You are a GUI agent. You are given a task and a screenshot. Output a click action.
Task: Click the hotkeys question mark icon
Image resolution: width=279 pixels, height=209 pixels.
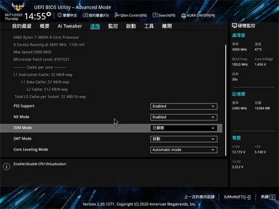(x=272, y=197)
